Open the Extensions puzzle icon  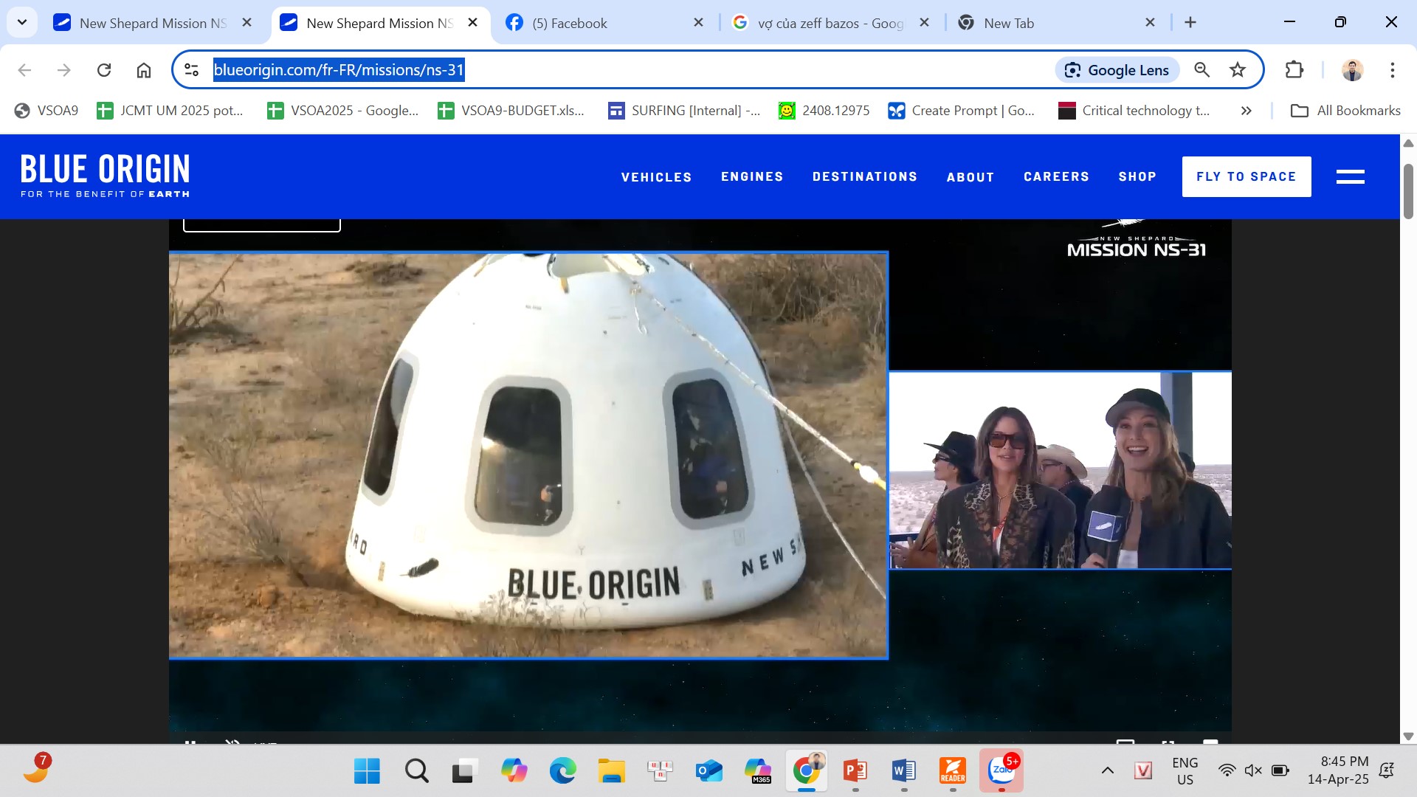[x=1294, y=70]
